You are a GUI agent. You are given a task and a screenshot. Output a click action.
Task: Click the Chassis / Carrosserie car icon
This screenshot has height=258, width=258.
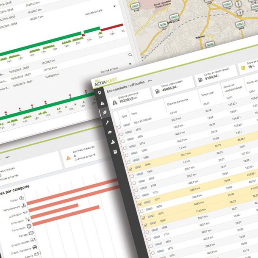[35, 247]
